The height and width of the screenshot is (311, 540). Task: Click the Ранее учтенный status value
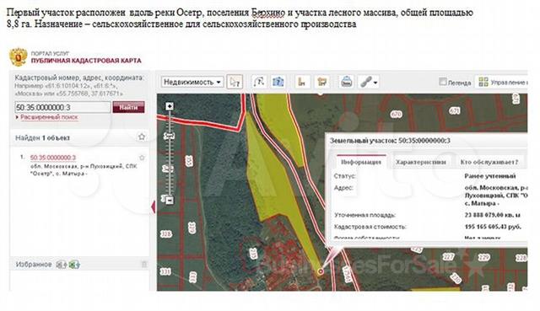(489, 176)
